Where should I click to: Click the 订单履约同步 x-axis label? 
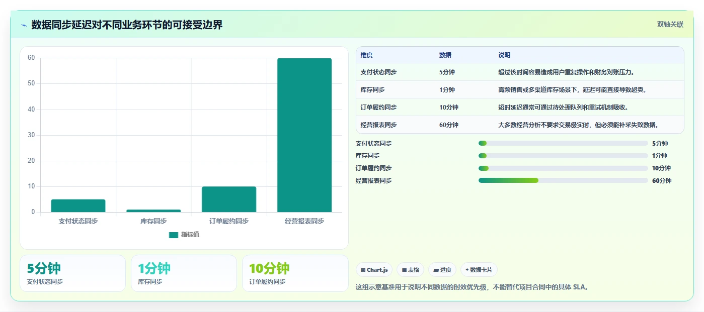point(229,221)
